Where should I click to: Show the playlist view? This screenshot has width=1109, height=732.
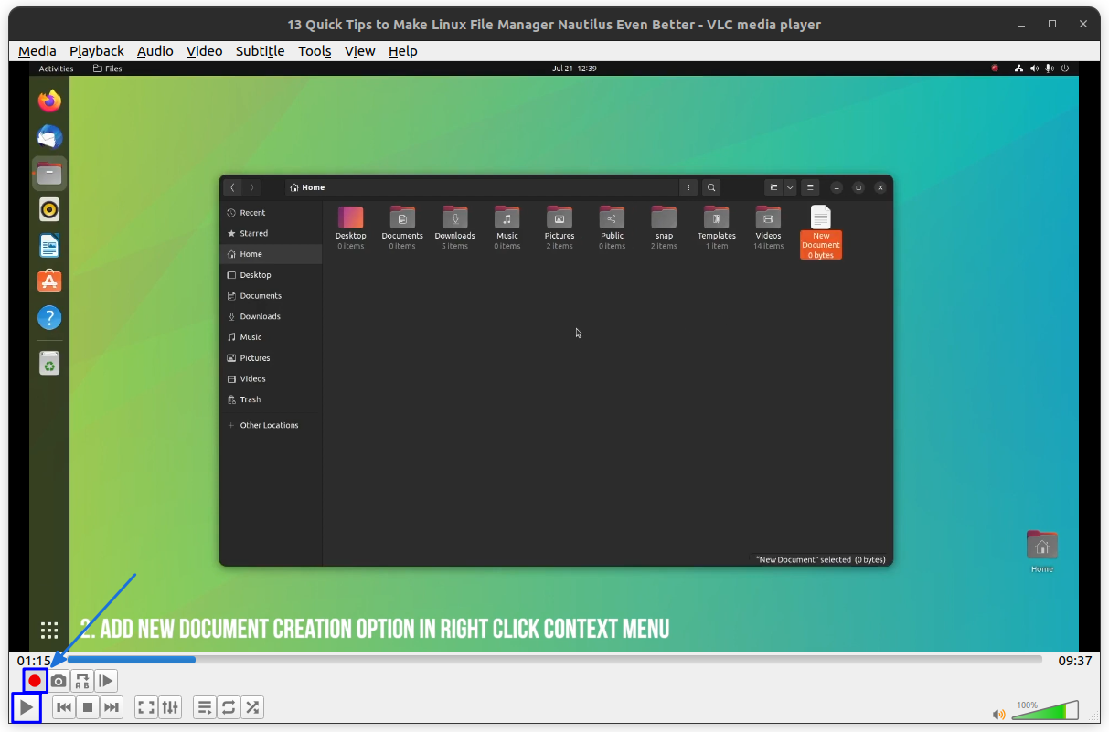click(x=204, y=706)
